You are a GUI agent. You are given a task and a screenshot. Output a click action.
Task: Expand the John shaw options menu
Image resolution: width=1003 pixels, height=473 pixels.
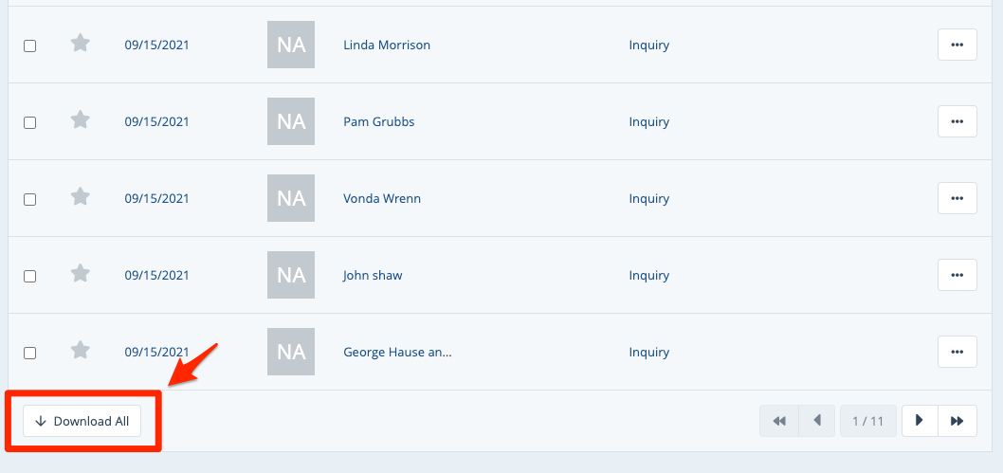point(957,275)
